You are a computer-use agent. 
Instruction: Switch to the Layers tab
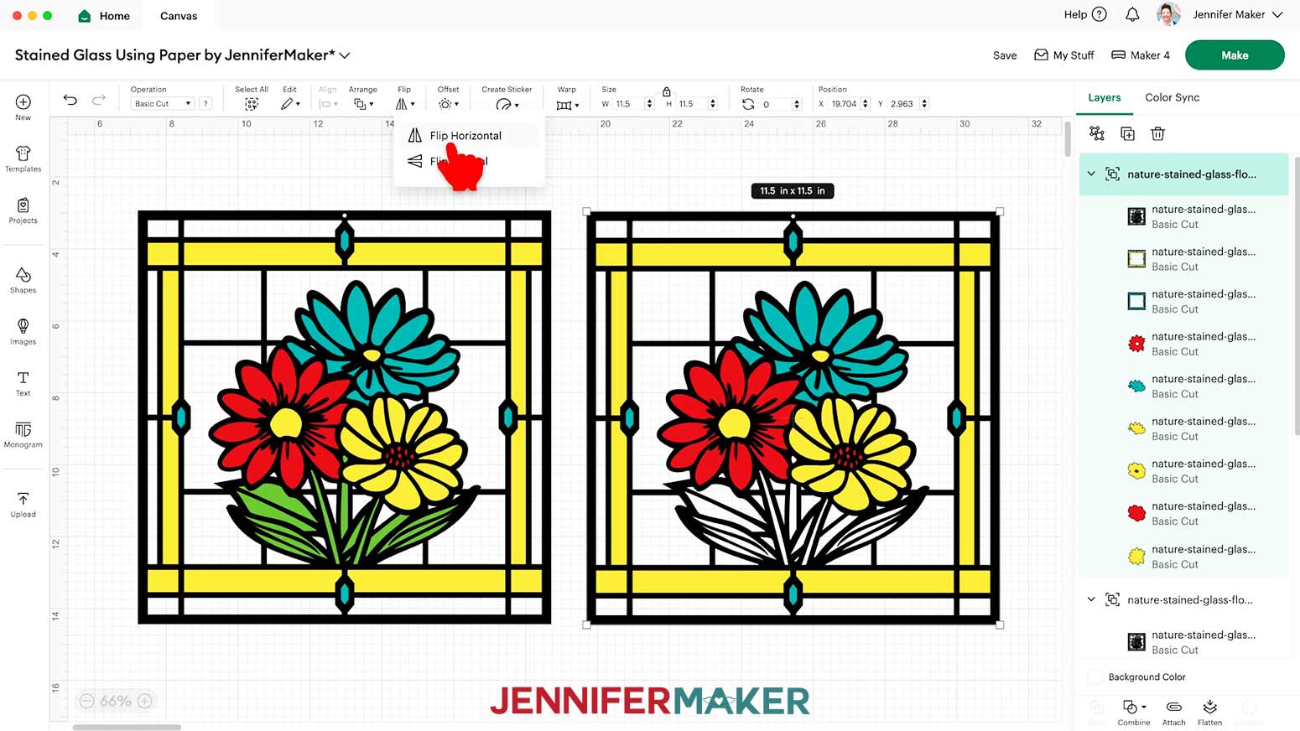(x=1104, y=97)
